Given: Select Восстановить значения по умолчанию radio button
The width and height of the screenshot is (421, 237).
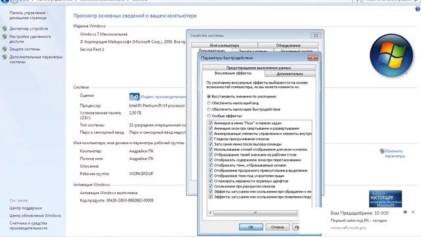Looking at the screenshot, I should click(209, 97).
